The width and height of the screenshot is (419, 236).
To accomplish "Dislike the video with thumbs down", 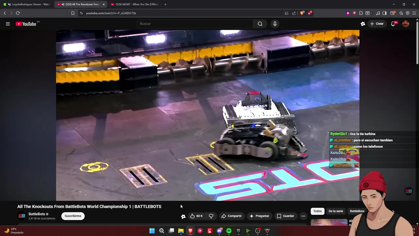I will click(x=211, y=216).
